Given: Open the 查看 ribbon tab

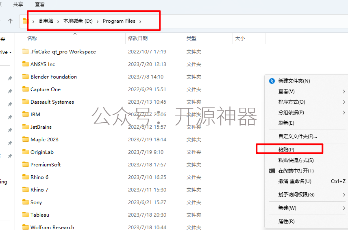Looking at the screenshot, I should [x=40, y=4].
